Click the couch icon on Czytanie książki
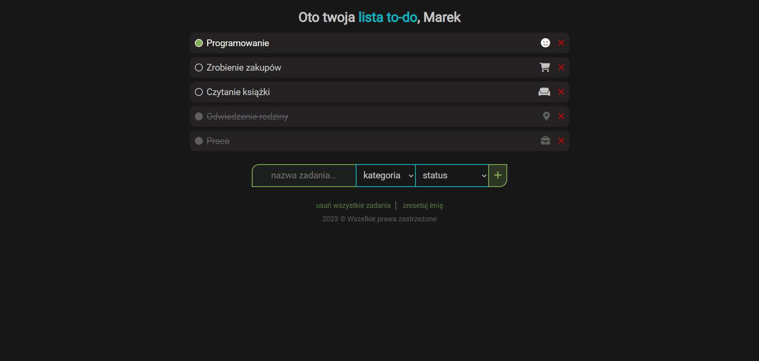This screenshot has height=361, width=759. [544, 92]
